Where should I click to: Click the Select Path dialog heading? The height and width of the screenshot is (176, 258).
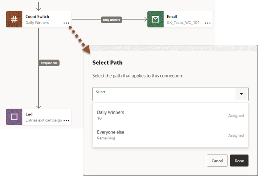(x=107, y=62)
